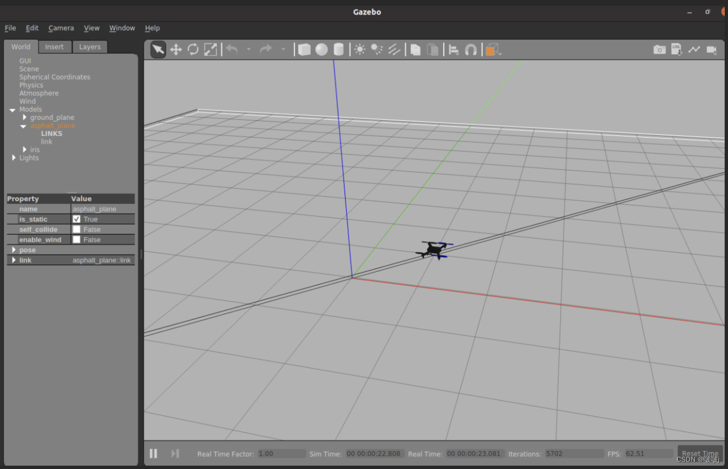Click the Copy icon in toolbar
The width and height of the screenshot is (728, 469).
(415, 50)
